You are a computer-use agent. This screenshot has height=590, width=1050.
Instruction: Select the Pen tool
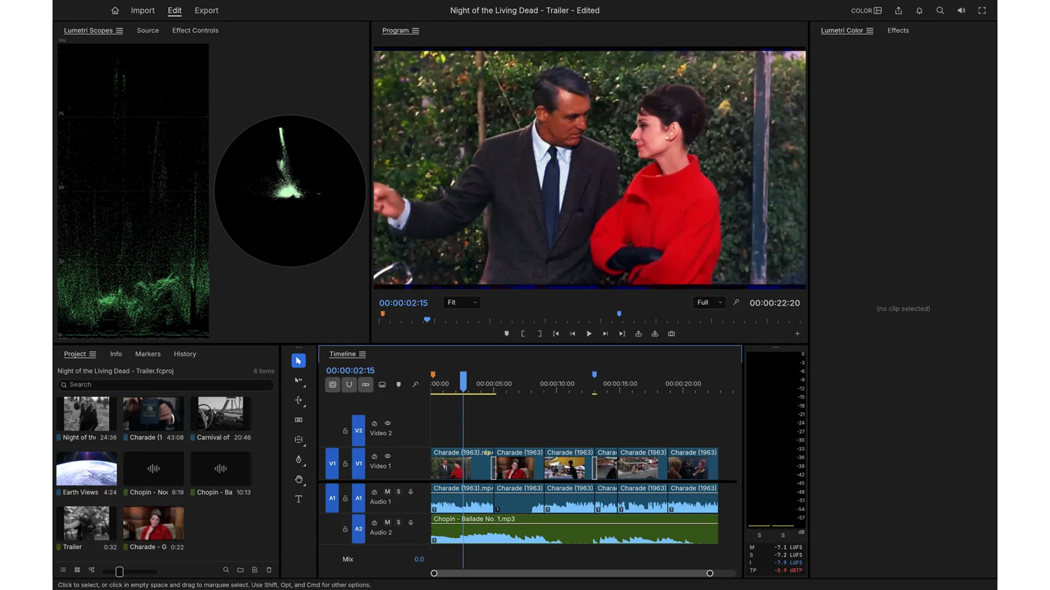[x=299, y=459]
